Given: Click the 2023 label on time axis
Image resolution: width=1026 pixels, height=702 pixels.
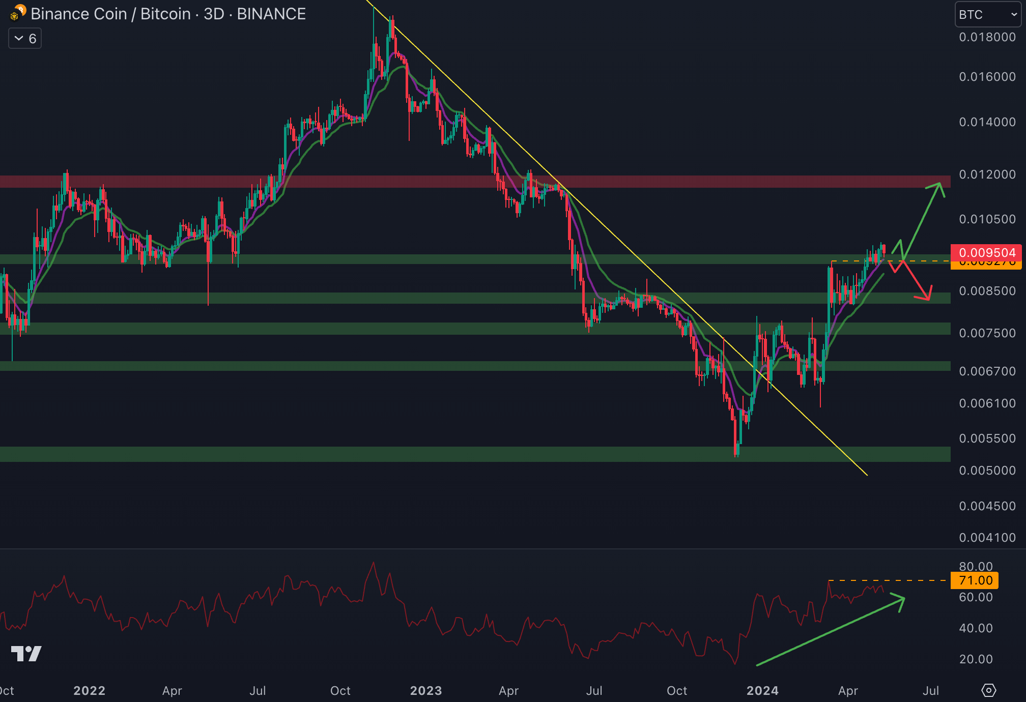Looking at the screenshot, I should pyautogui.click(x=425, y=690).
